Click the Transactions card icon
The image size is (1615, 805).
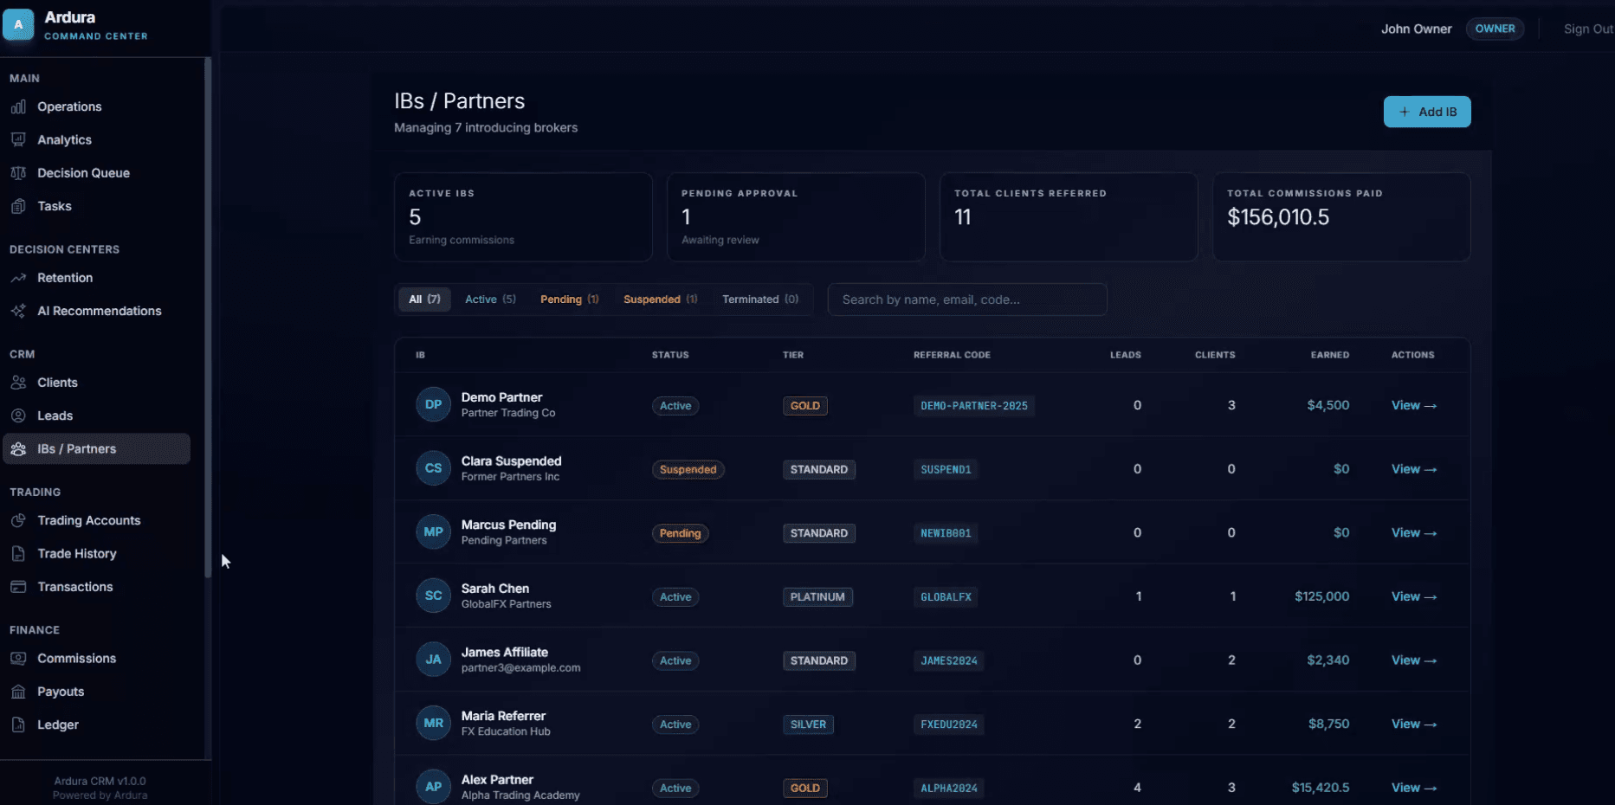coord(18,587)
